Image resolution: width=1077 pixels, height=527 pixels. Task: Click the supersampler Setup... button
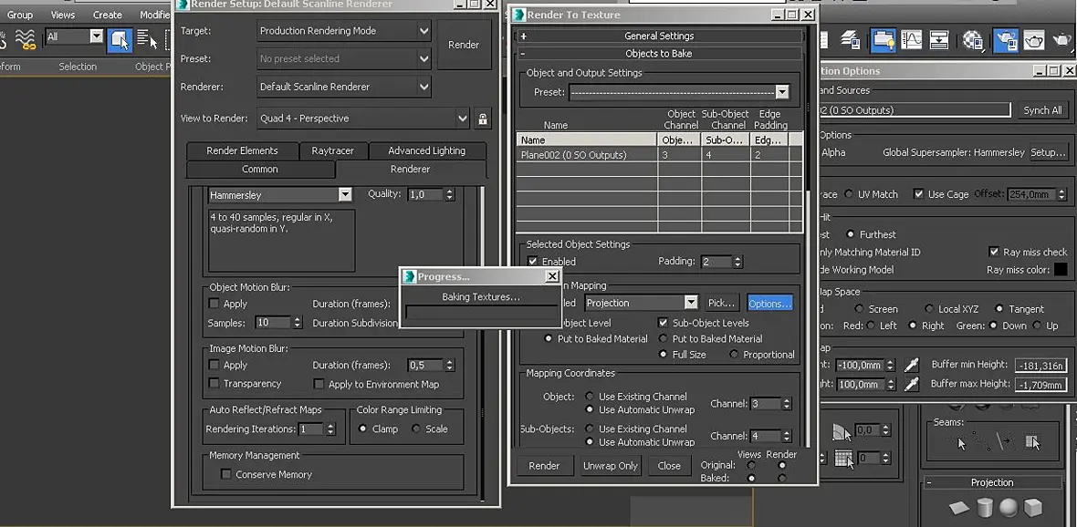pos(1048,152)
